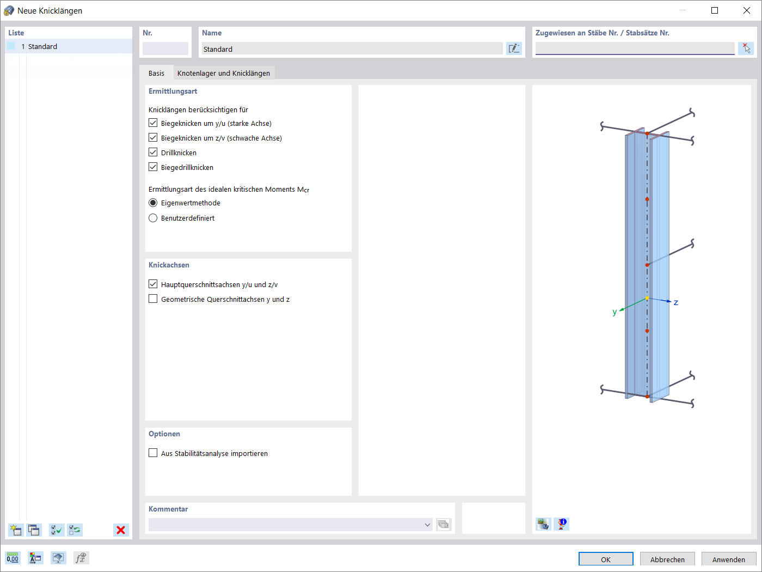Confirm the dialog with OK
Screen dimensions: 762x572
(606, 559)
